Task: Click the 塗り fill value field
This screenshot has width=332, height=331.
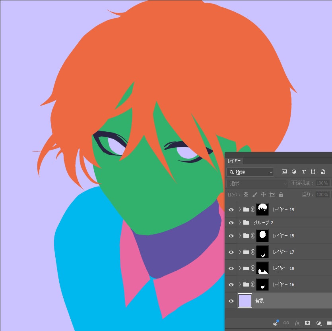Action: click(x=322, y=194)
